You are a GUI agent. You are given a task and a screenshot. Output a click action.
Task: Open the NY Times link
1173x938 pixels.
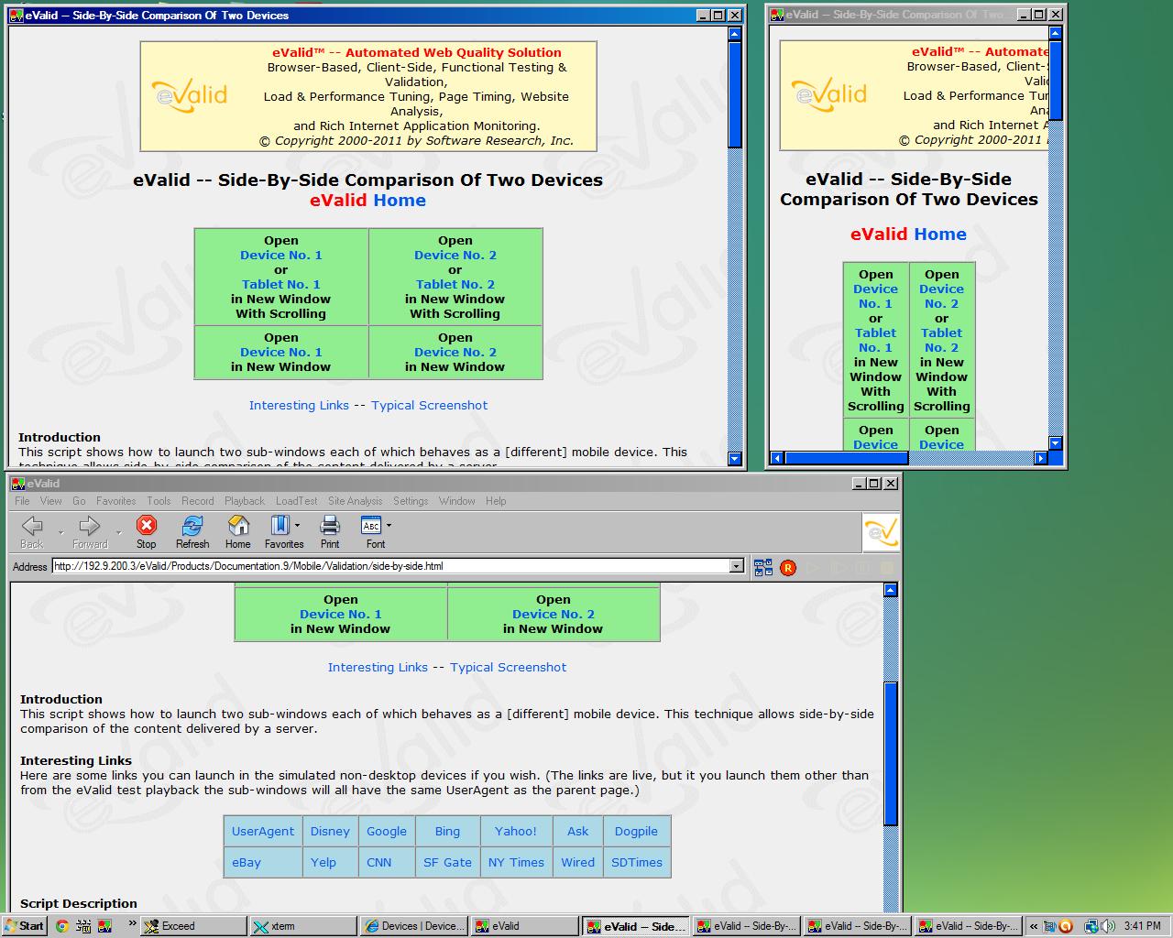[x=516, y=863]
